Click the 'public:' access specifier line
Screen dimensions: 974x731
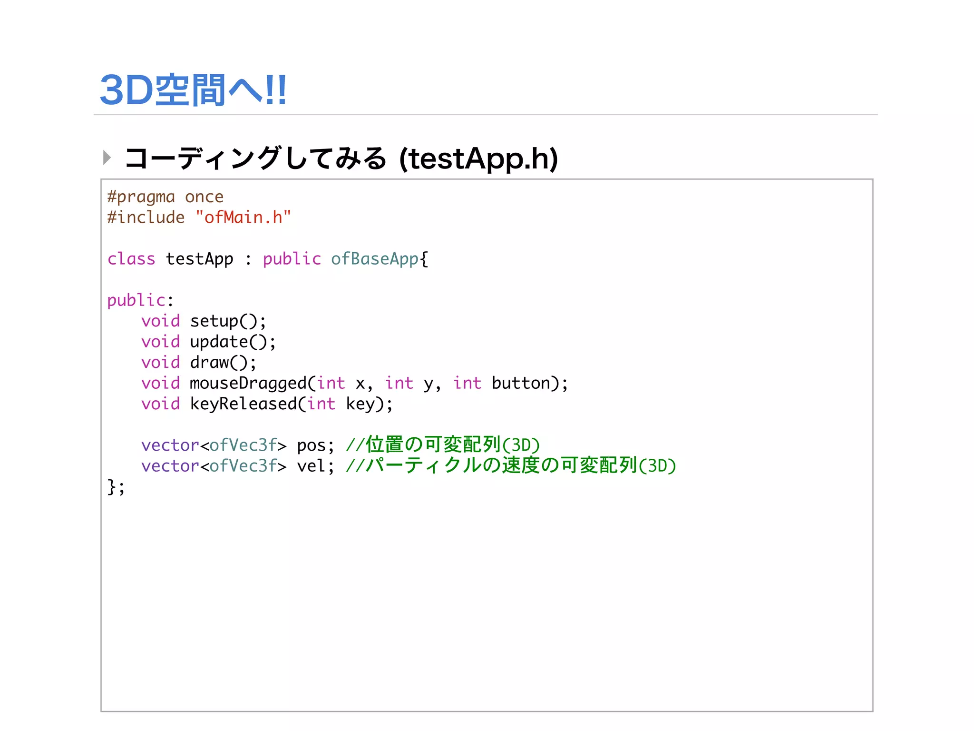[x=140, y=301]
